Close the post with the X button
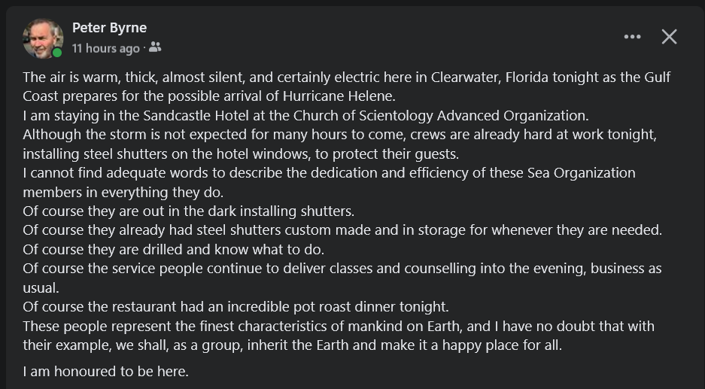Image resolution: width=705 pixels, height=389 pixels. pos(669,37)
